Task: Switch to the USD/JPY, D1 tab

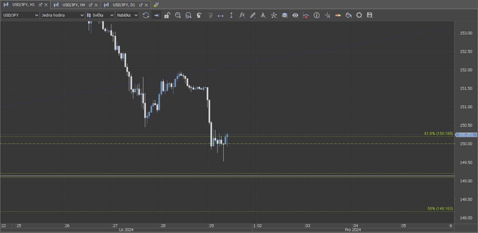Action: (124, 5)
